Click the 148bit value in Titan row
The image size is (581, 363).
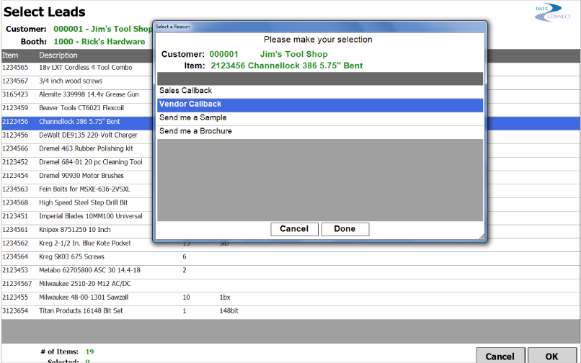(x=229, y=311)
